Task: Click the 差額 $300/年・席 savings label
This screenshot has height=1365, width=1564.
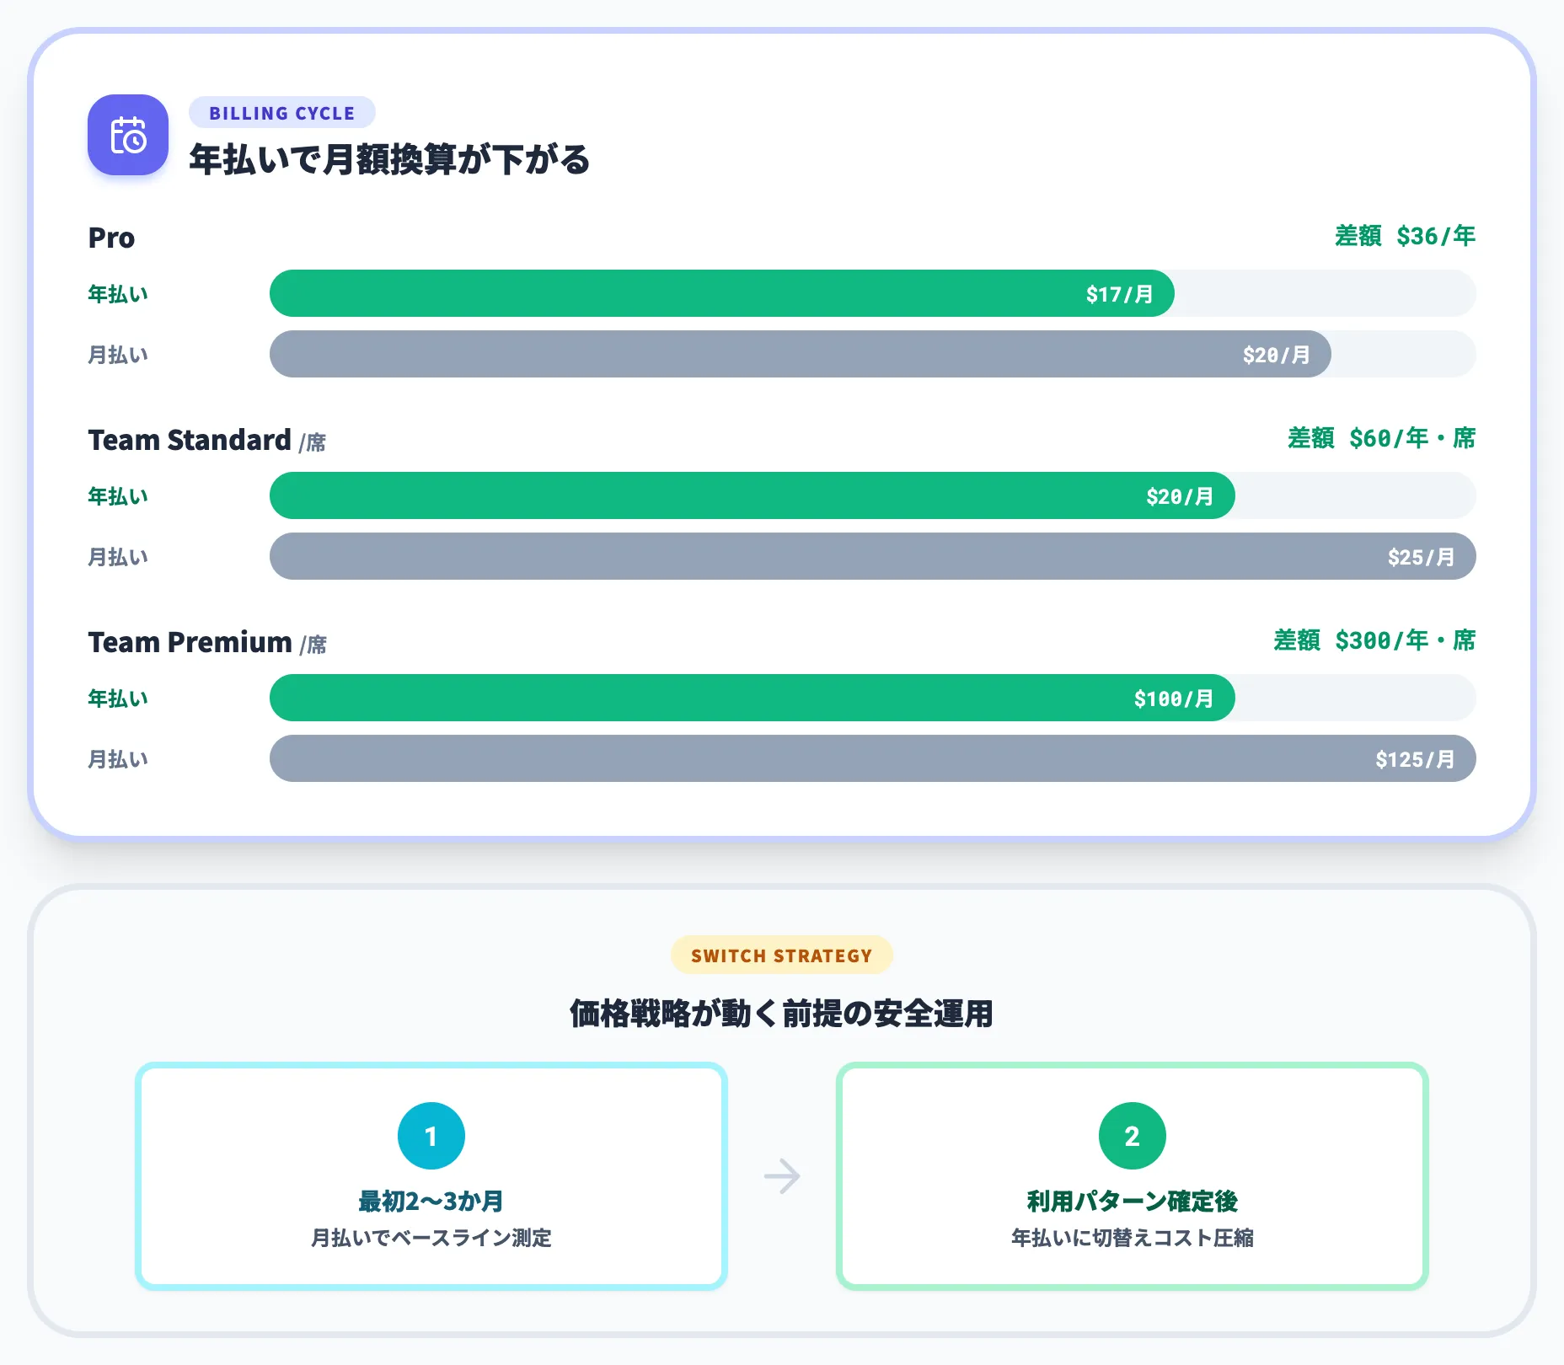Action: (1374, 640)
